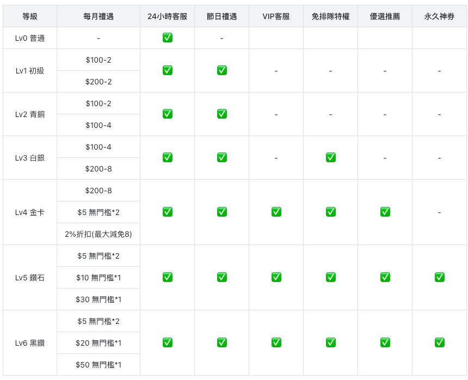
Task: Select the 每月禮遇 column header
Action: point(98,16)
